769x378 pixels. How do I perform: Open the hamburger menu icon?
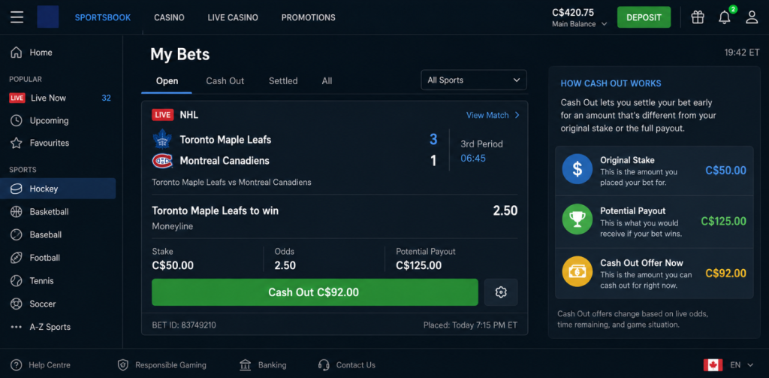click(17, 17)
